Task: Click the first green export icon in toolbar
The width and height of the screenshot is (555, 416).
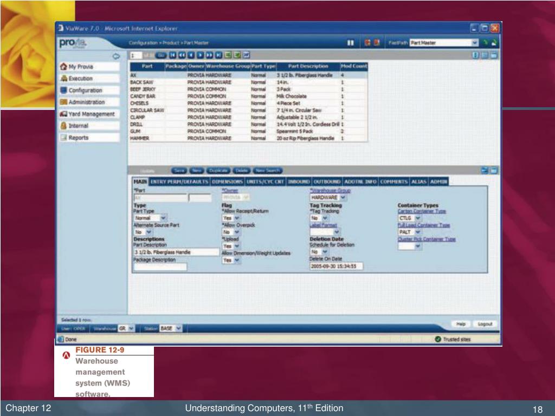Action: [228, 55]
